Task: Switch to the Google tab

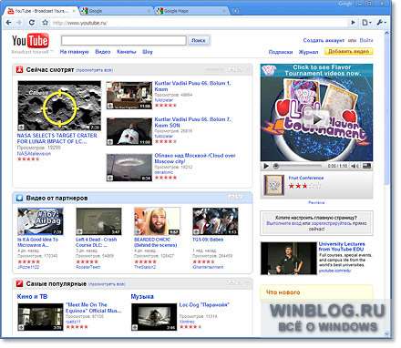Action: tap(116, 11)
